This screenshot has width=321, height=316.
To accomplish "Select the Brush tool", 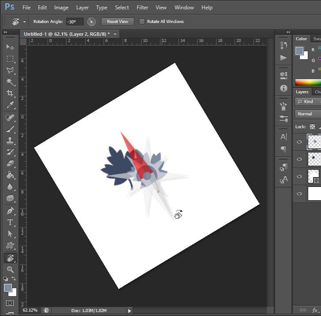I will (x=10, y=129).
